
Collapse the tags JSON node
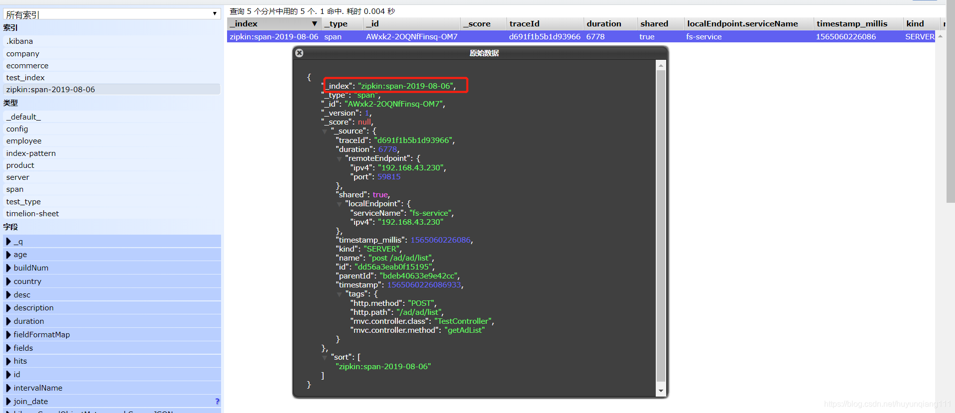pyautogui.click(x=340, y=294)
